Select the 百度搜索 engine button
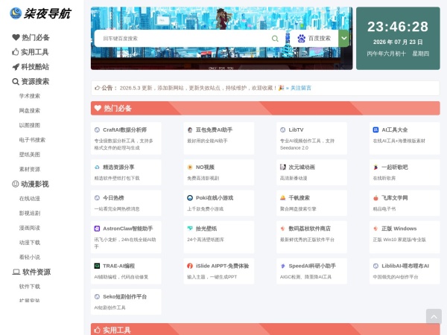The height and width of the screenshot is (335, 447). [x=314, y=39]
